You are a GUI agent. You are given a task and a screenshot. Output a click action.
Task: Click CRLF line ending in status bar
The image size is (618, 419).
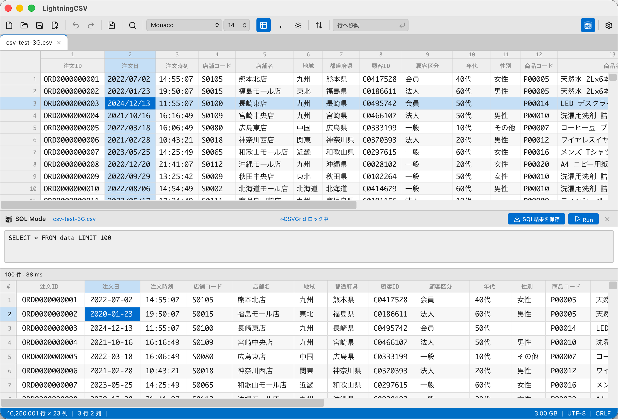603,413
